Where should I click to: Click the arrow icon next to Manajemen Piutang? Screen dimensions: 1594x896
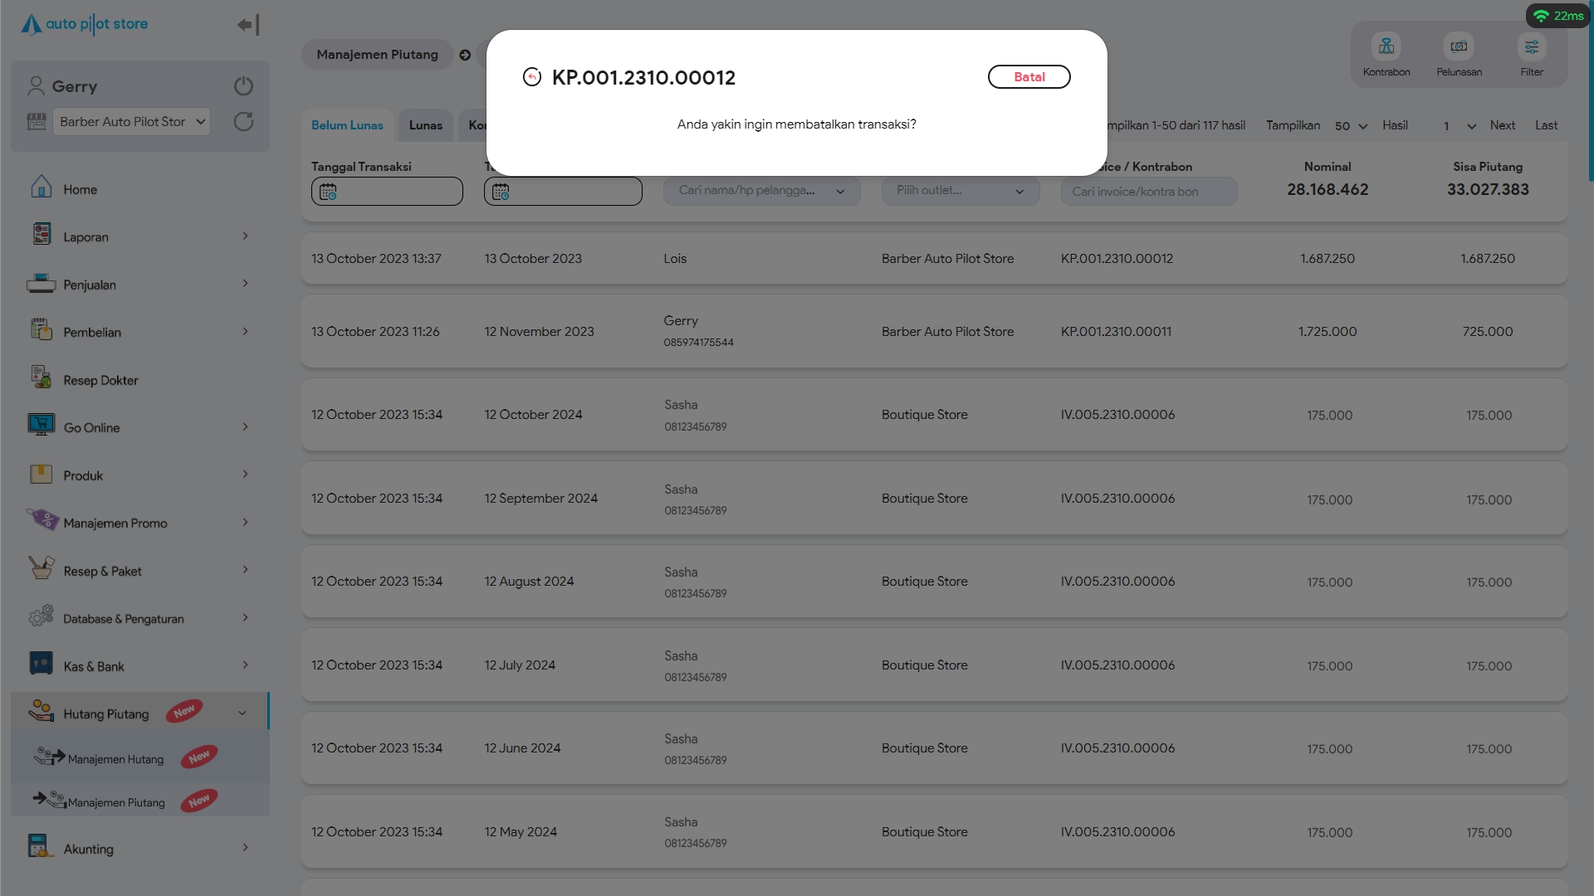[465, 56]
